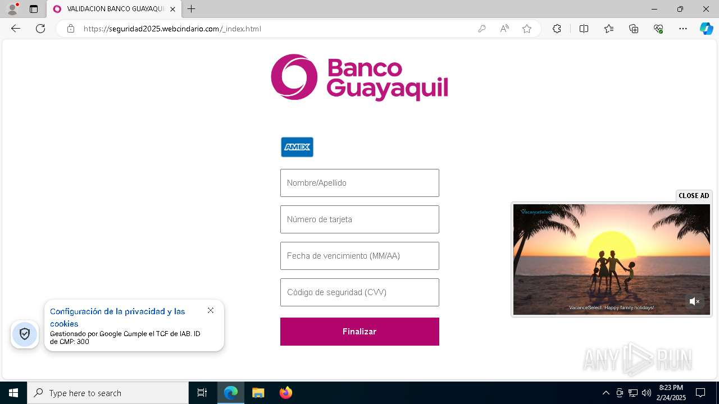Reload the page with refresh icon
This screenshot has width=719, height=404.
point(40,29)
